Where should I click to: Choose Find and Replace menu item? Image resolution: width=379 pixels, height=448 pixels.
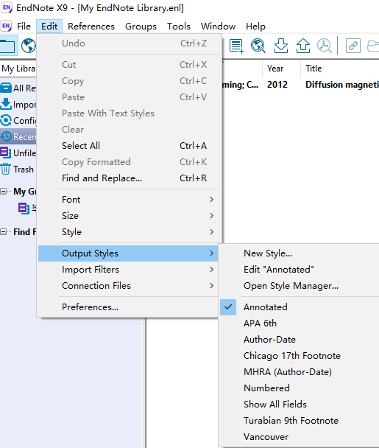130,178
